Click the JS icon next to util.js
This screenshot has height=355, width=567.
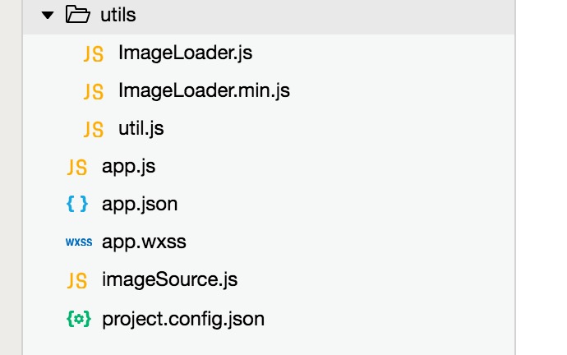coord(94,129)
